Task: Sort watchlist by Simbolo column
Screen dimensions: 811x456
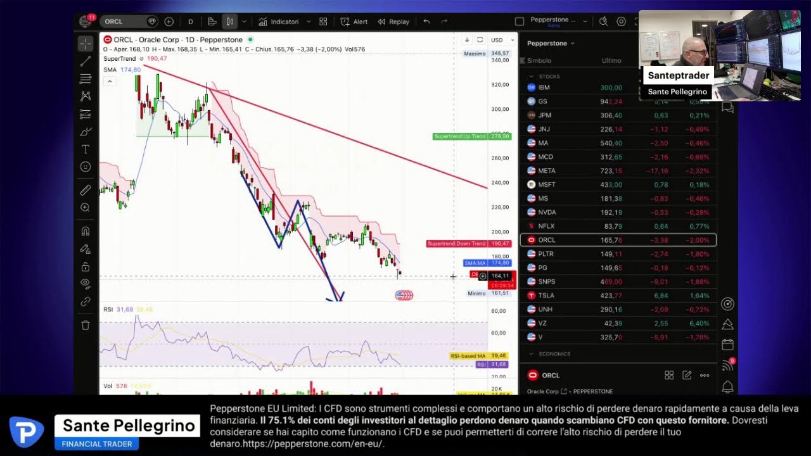Action: click(539, 61)
